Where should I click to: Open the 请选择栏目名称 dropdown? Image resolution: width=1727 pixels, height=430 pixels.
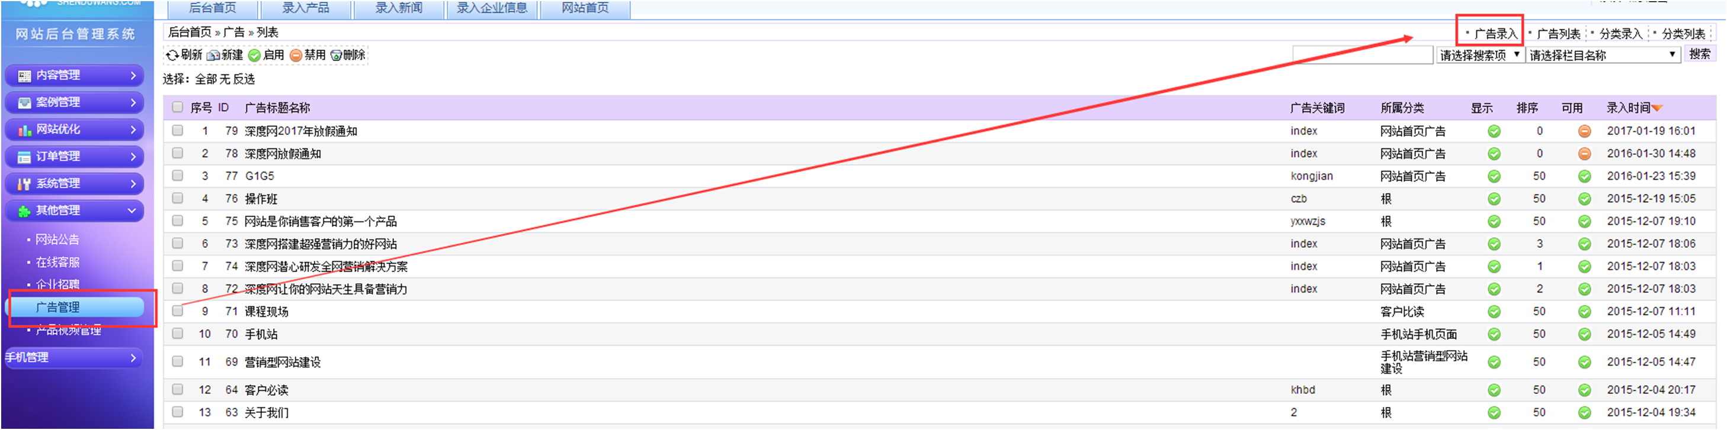(x=1603, y=55)
